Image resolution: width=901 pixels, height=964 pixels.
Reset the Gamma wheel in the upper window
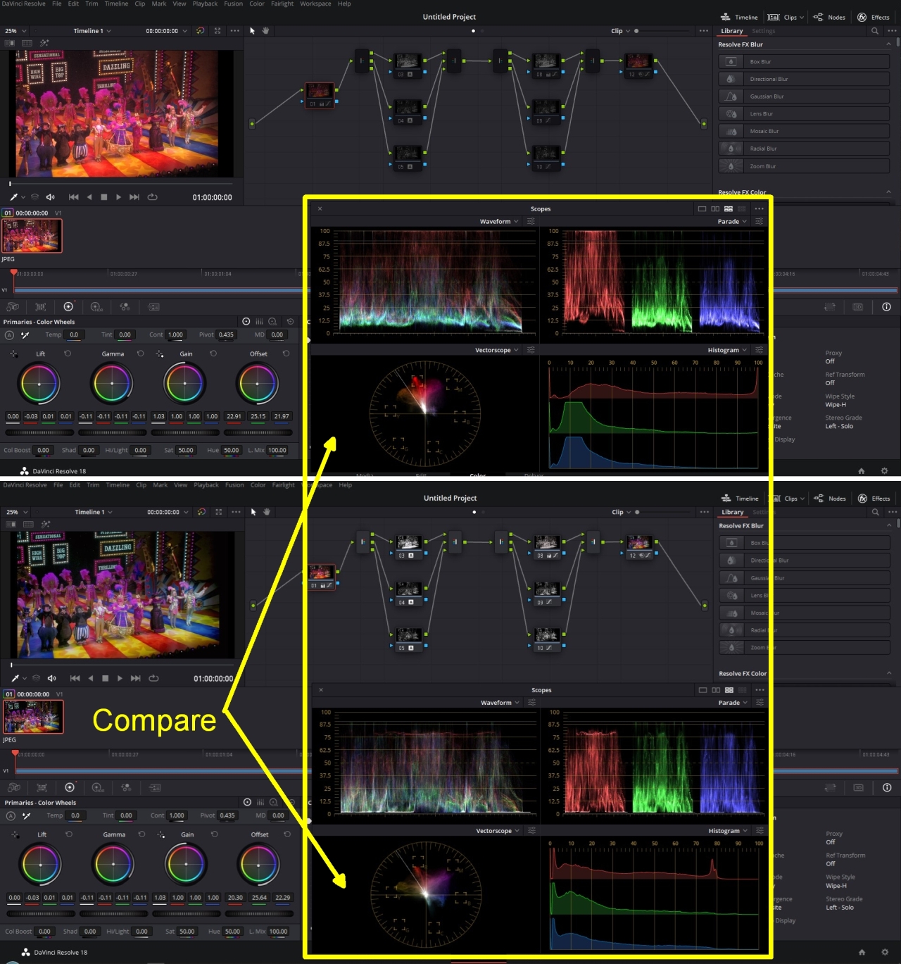(x=140, y=353)
